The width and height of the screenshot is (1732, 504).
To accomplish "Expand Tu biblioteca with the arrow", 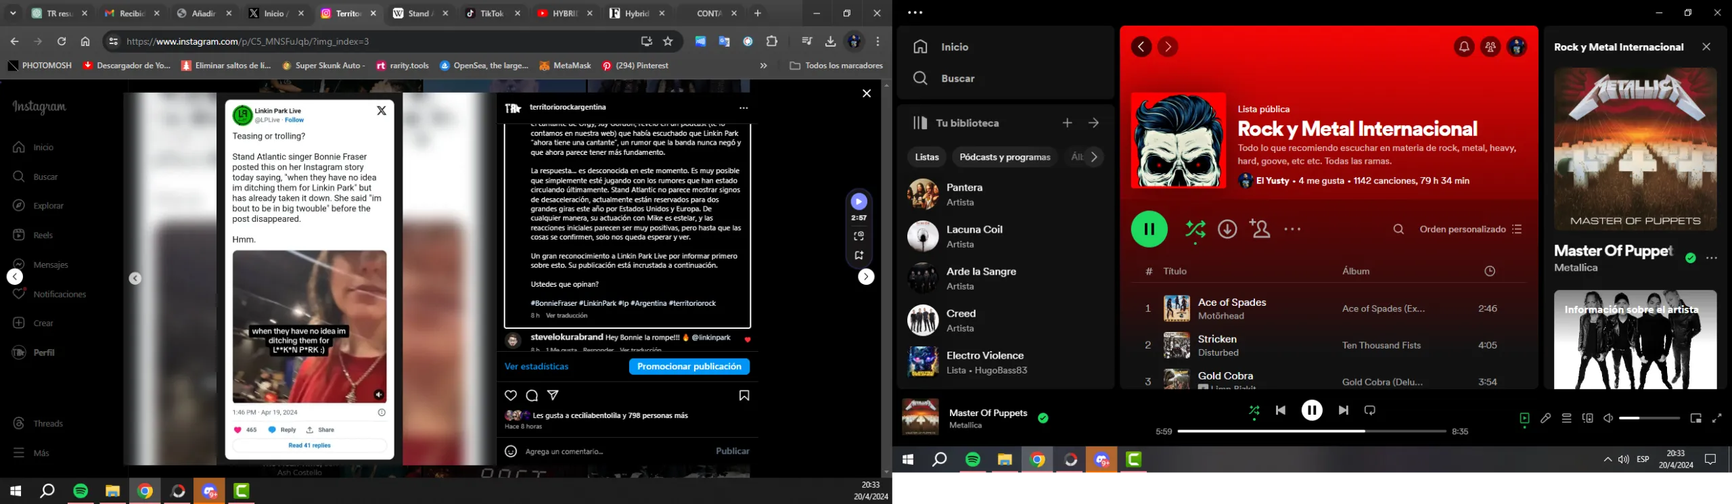I will (x=1094, y=123).
